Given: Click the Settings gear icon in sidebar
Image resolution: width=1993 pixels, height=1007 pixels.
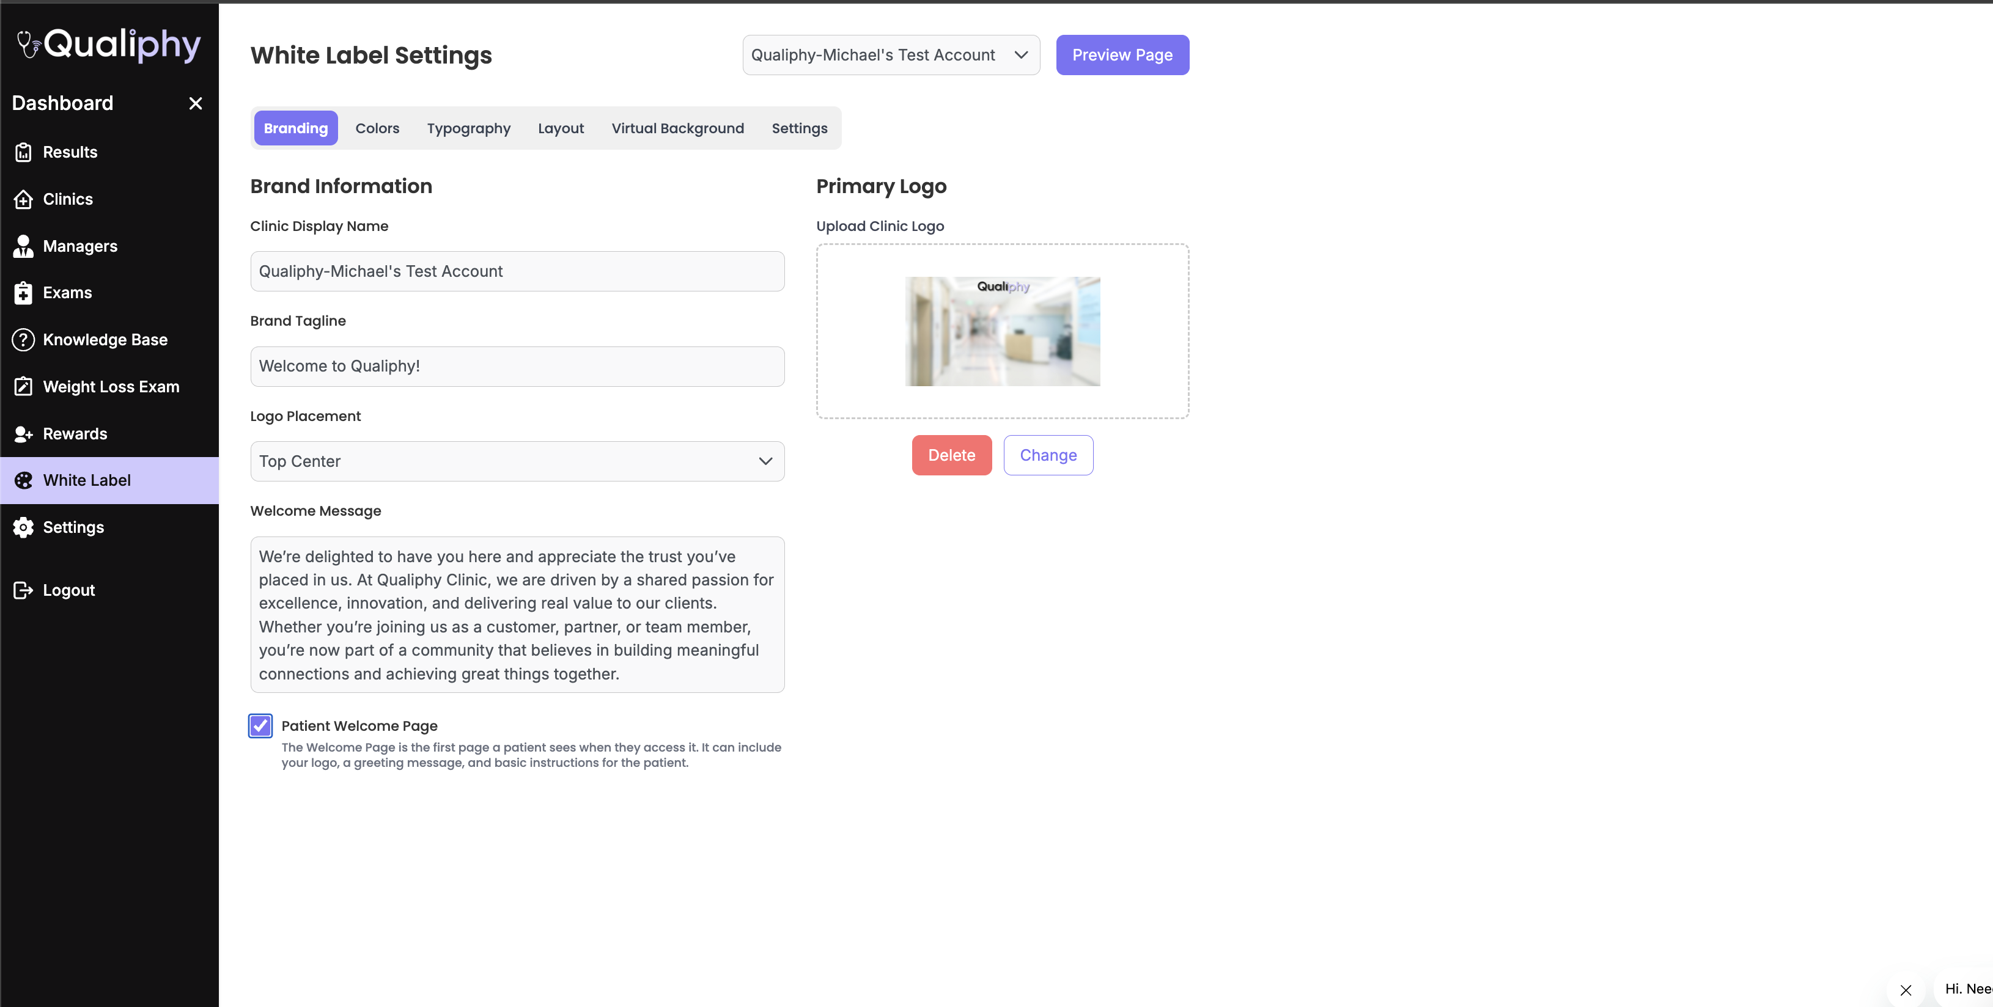Looking at the screenshot, I should (x=23, y=527).
